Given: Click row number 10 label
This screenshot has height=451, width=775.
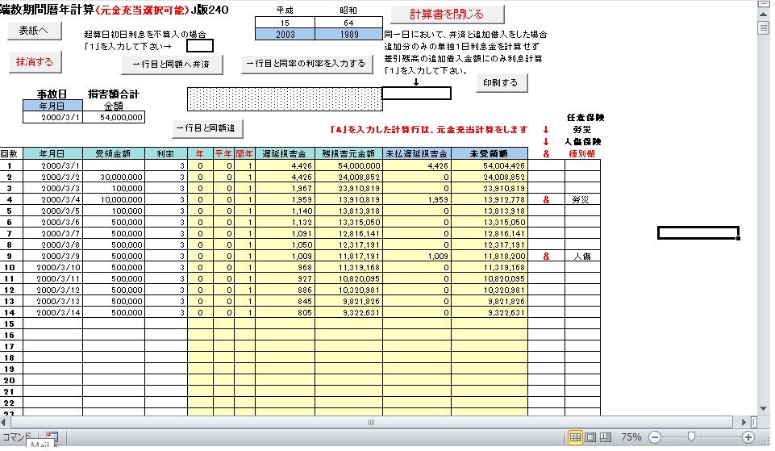Looking at the screenshot, I should click(x=10, y=268).
